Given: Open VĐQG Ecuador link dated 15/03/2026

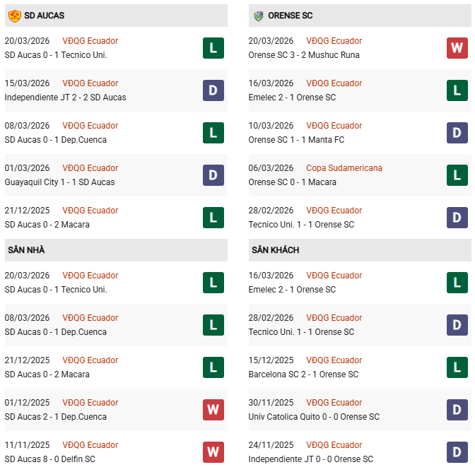Looking at the screenshot, I should (x=90, y=83).
